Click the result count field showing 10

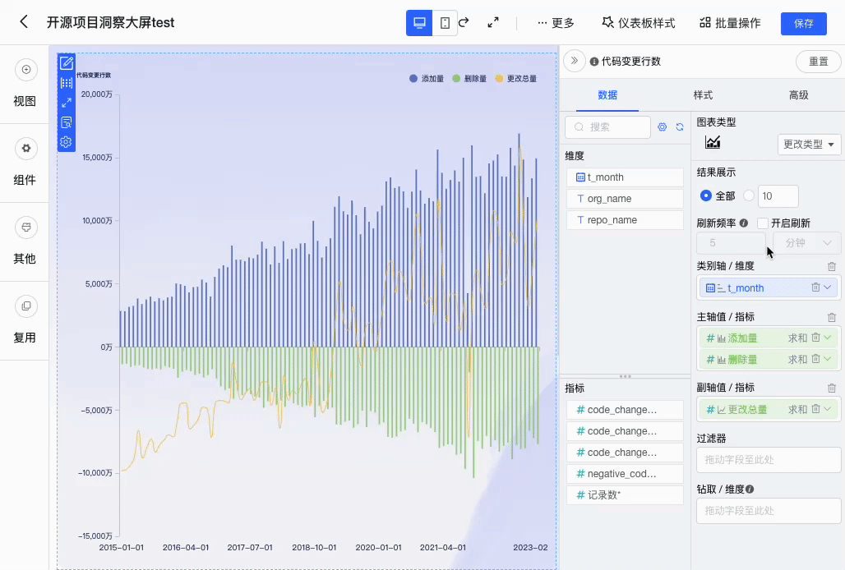click(x=778, y=196)
